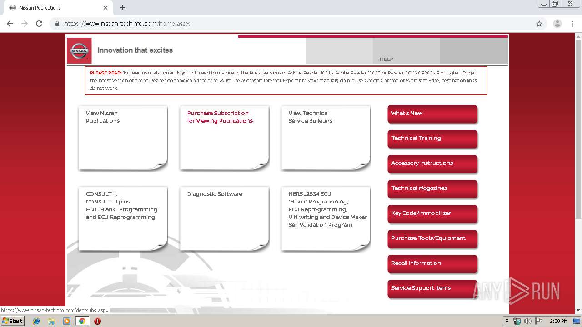The image size is (582, 327).
Task: Open View Nissan Publications card
Action: [x=123, y=138]
